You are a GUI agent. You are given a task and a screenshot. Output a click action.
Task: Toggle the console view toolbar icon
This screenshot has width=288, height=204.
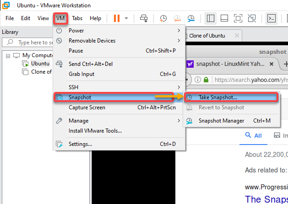(272, 18)
